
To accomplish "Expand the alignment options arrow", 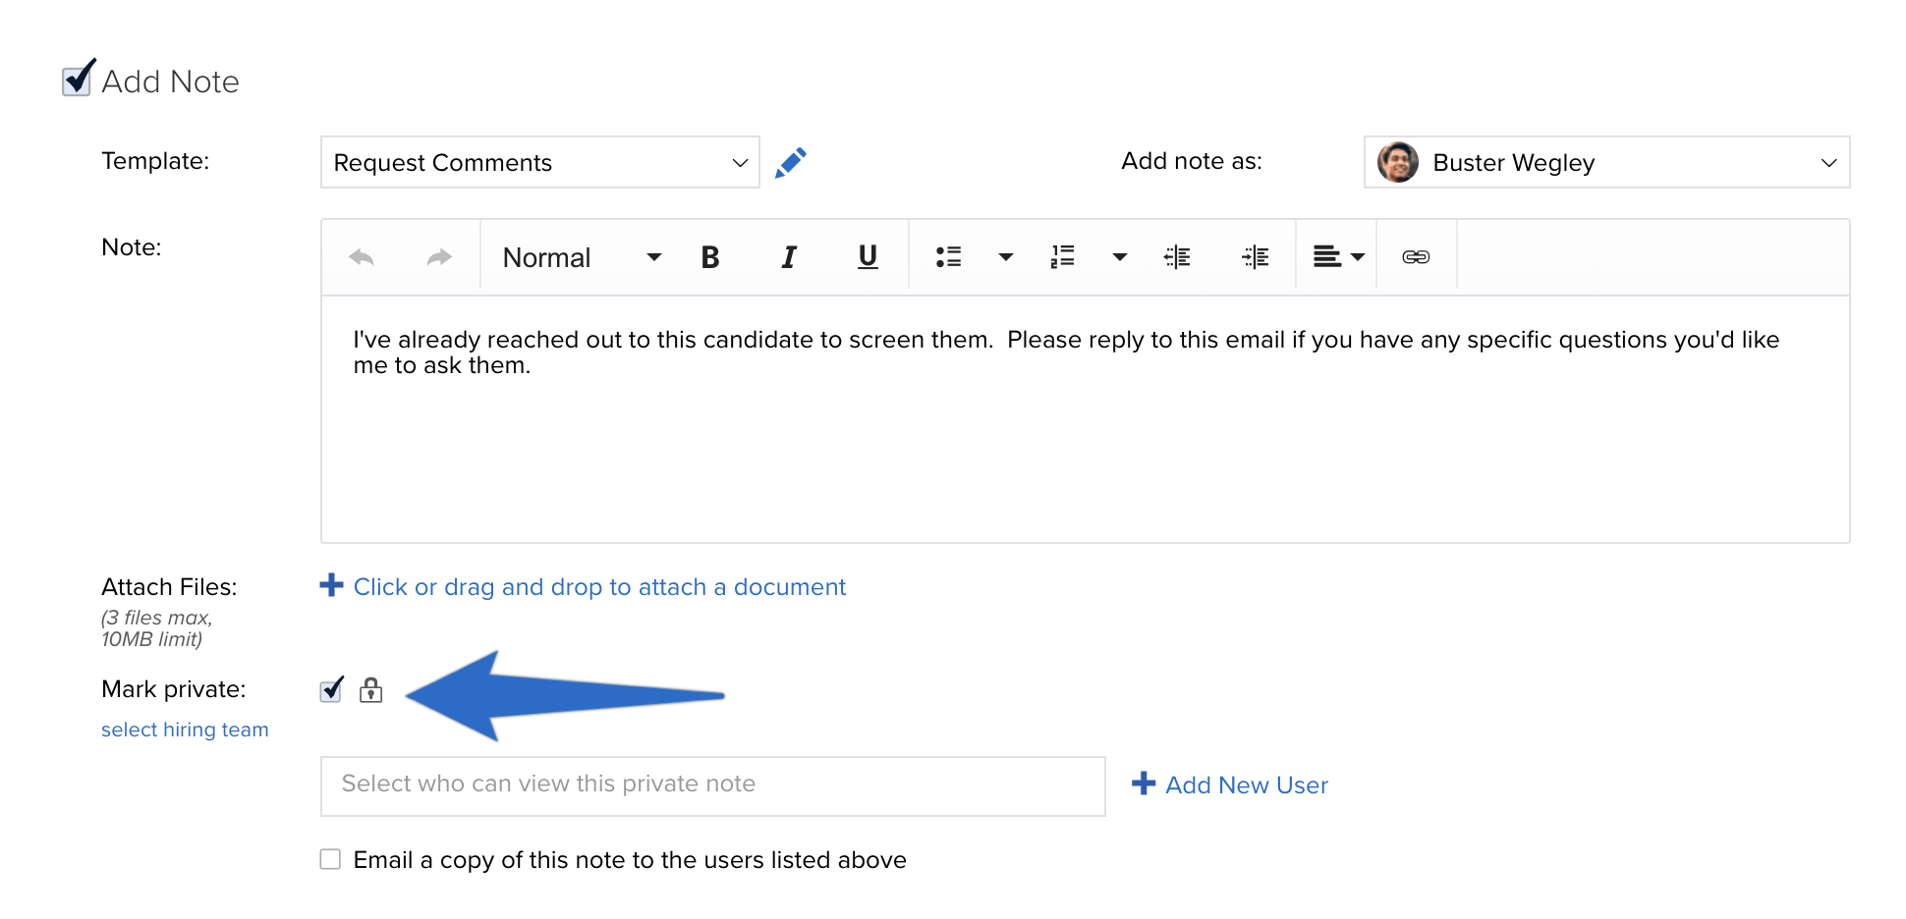I will tap(1358, 257).
